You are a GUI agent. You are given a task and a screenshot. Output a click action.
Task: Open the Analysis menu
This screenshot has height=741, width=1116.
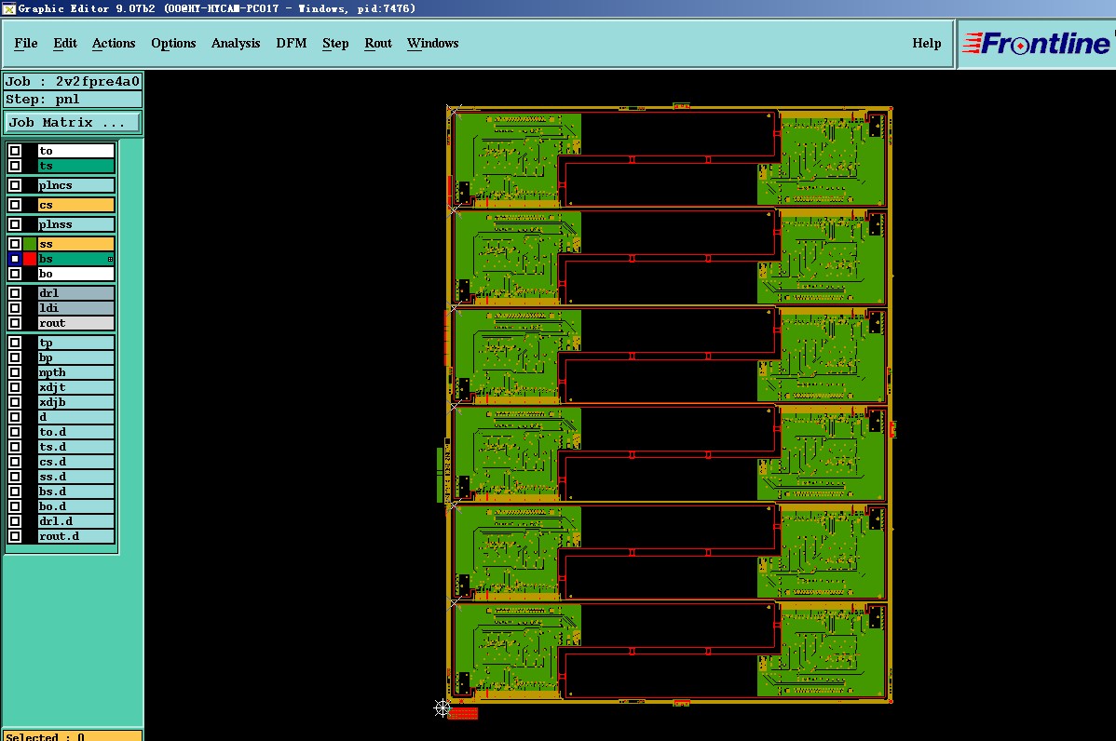(x=236, y=44)
